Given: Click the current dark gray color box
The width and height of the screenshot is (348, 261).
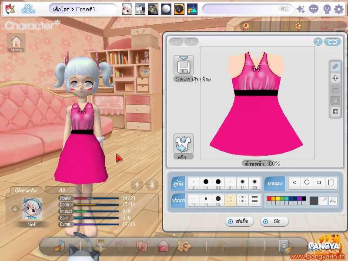Looking at the screenshot, I should 314,201.
